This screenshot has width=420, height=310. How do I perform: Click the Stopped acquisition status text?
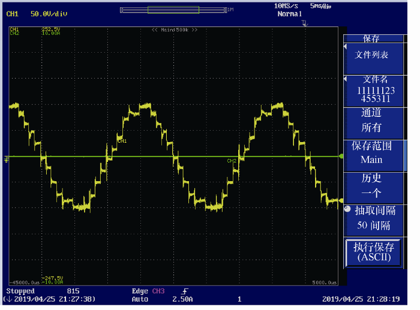point(20,291)
